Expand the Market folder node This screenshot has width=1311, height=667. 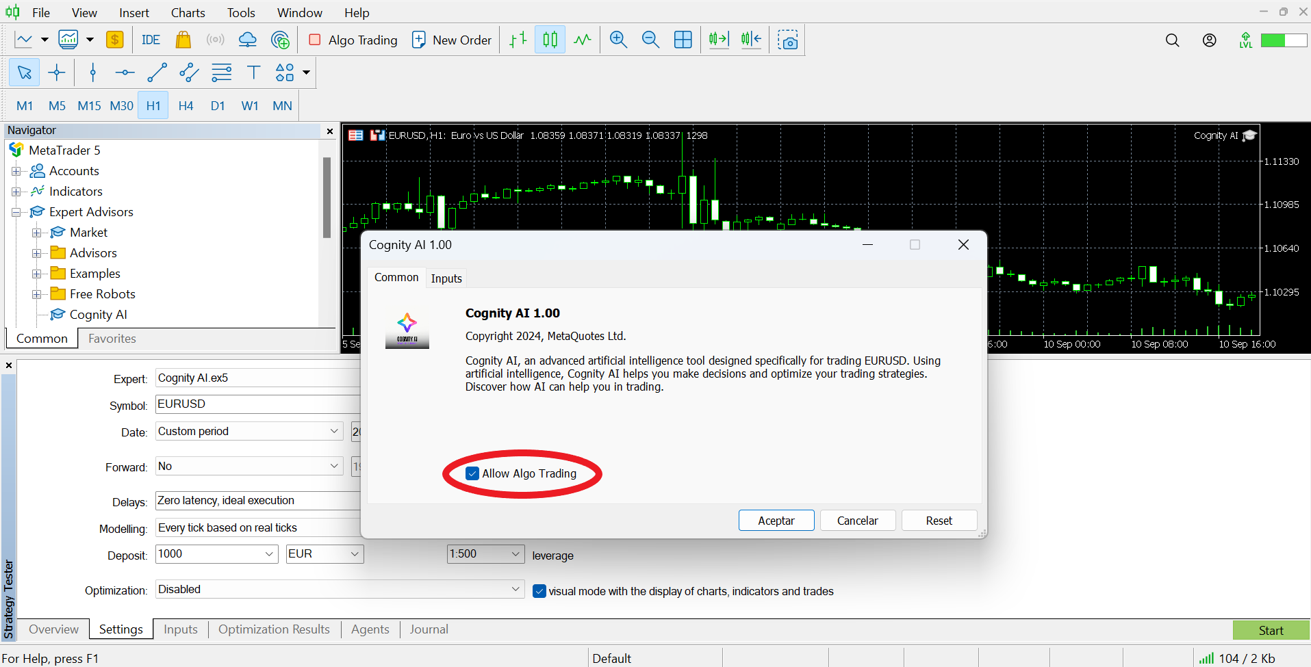pos(36,233)
